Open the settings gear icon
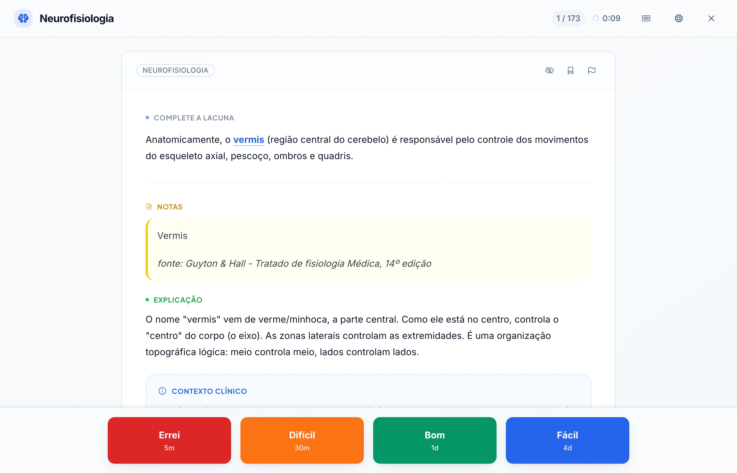 pyautogui.click(x=679, y=18)
